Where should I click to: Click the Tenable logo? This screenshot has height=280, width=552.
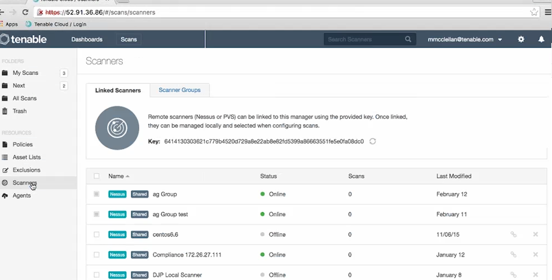pos(23,39)
